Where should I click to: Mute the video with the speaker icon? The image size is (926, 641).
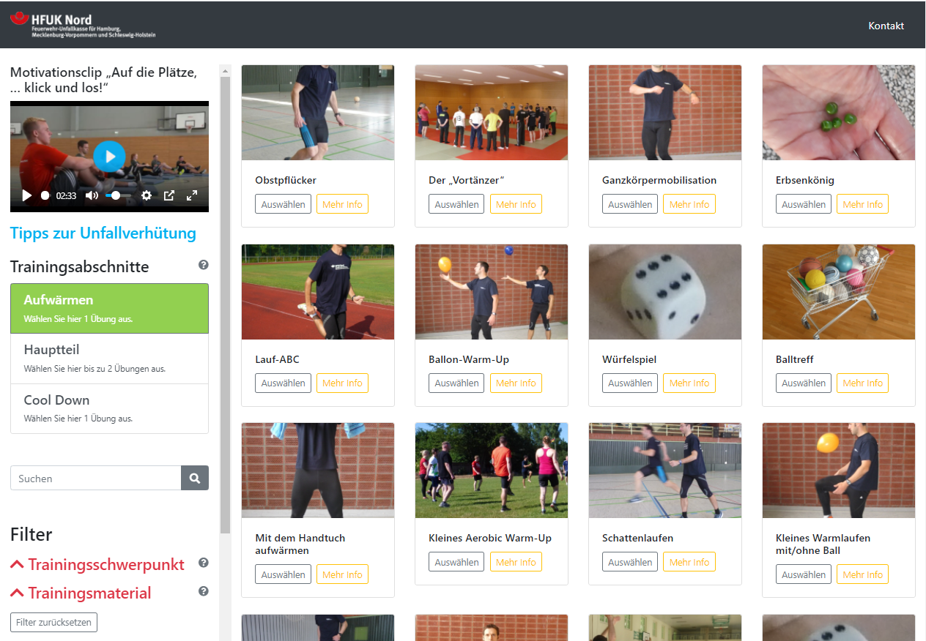(x=92, y=195)
